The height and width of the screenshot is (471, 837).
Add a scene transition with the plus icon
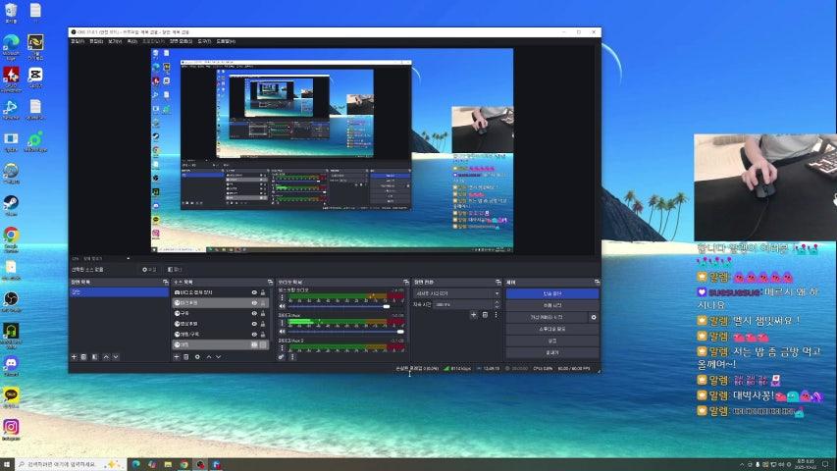[x=473, y=315]
